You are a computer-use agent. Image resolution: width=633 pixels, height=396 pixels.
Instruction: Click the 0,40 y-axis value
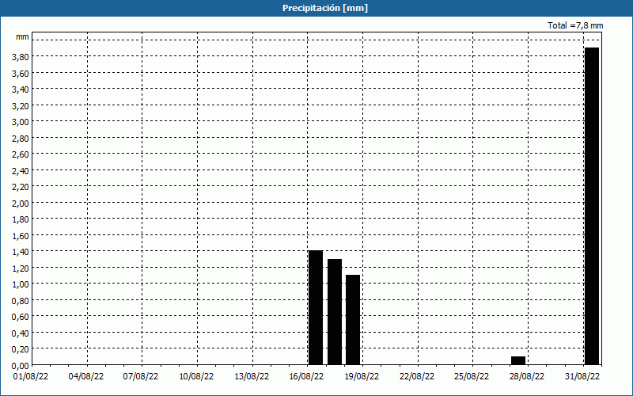[21, 333]
